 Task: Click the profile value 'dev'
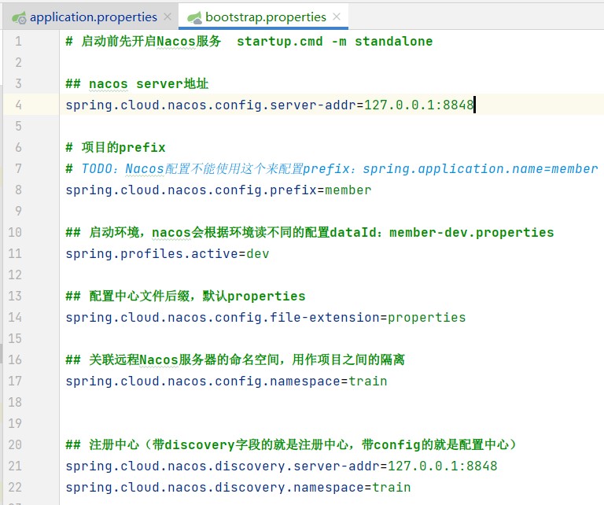click(258, 253)
